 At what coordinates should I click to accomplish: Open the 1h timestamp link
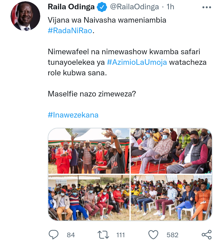[170, 7]
